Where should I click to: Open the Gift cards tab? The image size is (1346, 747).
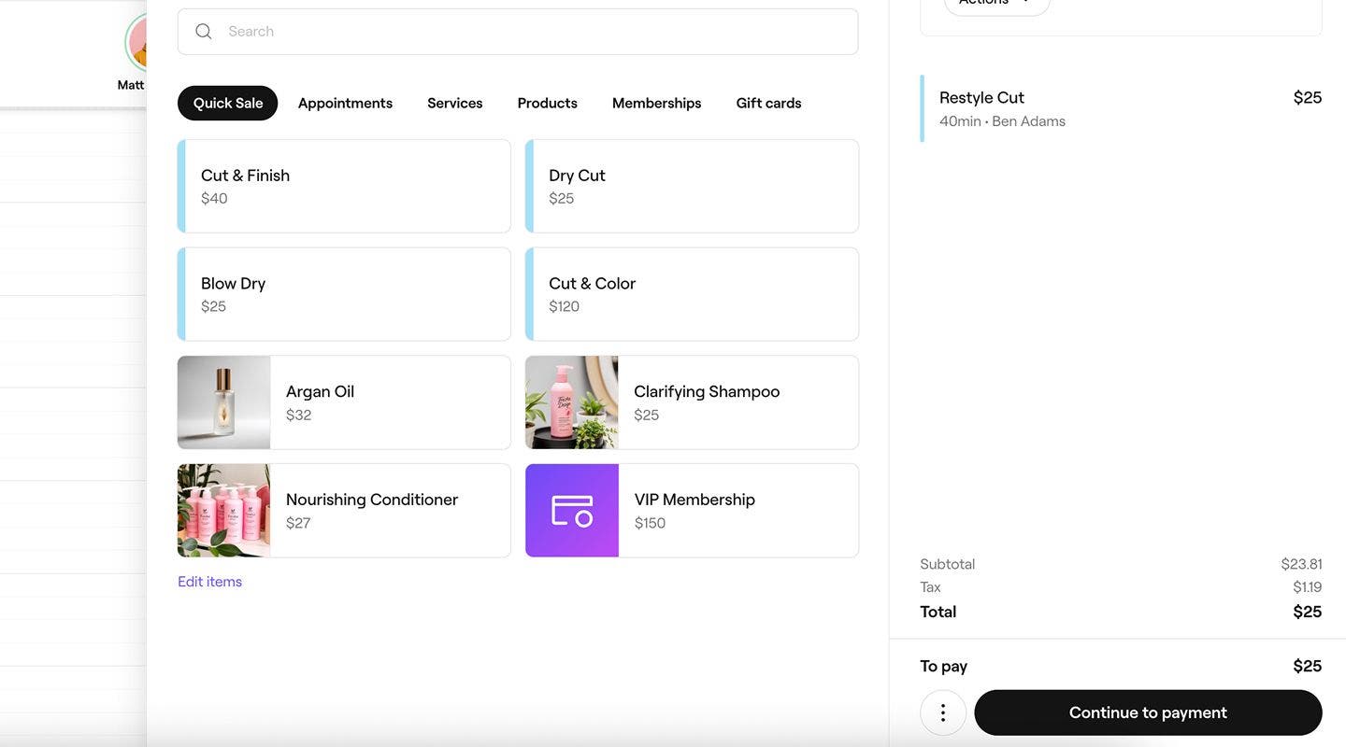click(768, 104)
